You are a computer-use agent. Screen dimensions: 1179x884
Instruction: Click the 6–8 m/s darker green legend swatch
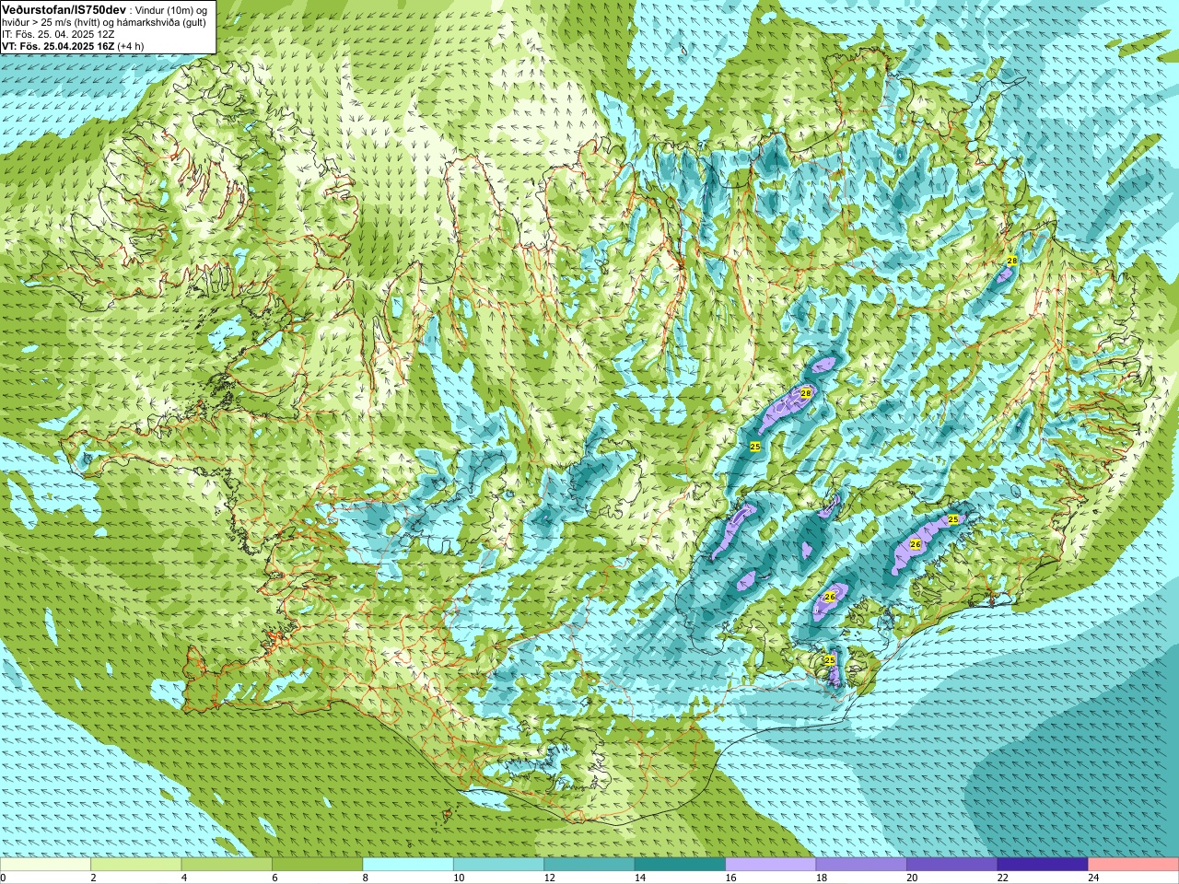tap(318, 865)
